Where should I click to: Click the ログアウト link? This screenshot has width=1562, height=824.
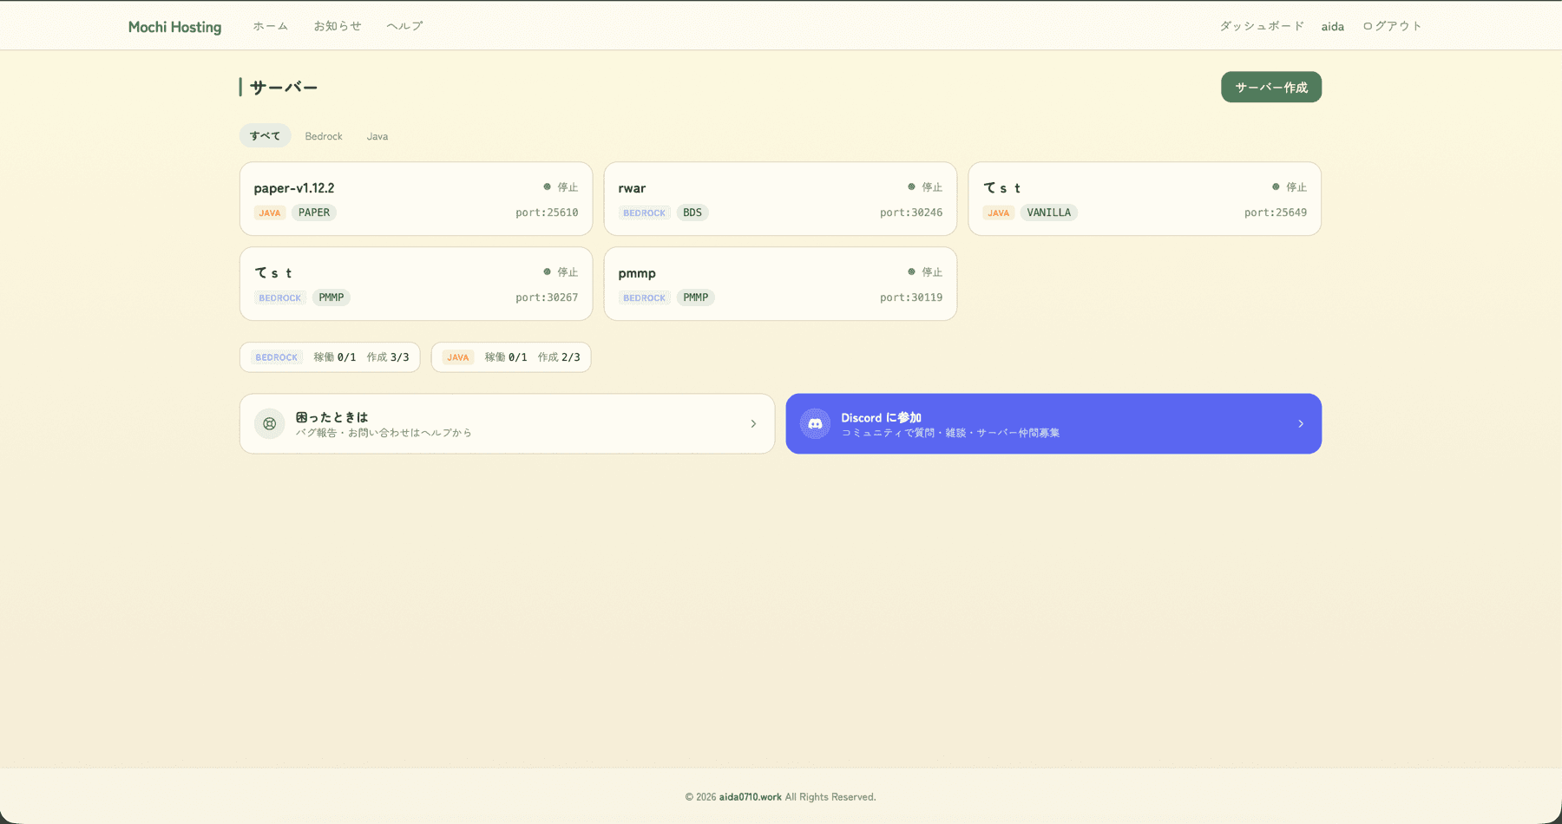[1392, 26]
